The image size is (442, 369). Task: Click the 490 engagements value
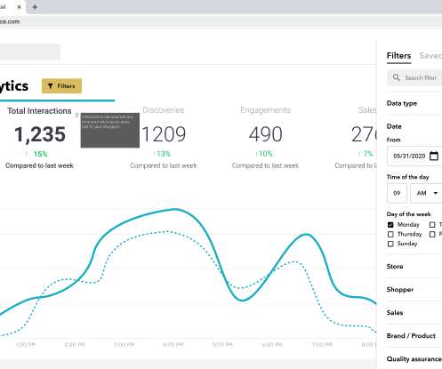[265, 134]
